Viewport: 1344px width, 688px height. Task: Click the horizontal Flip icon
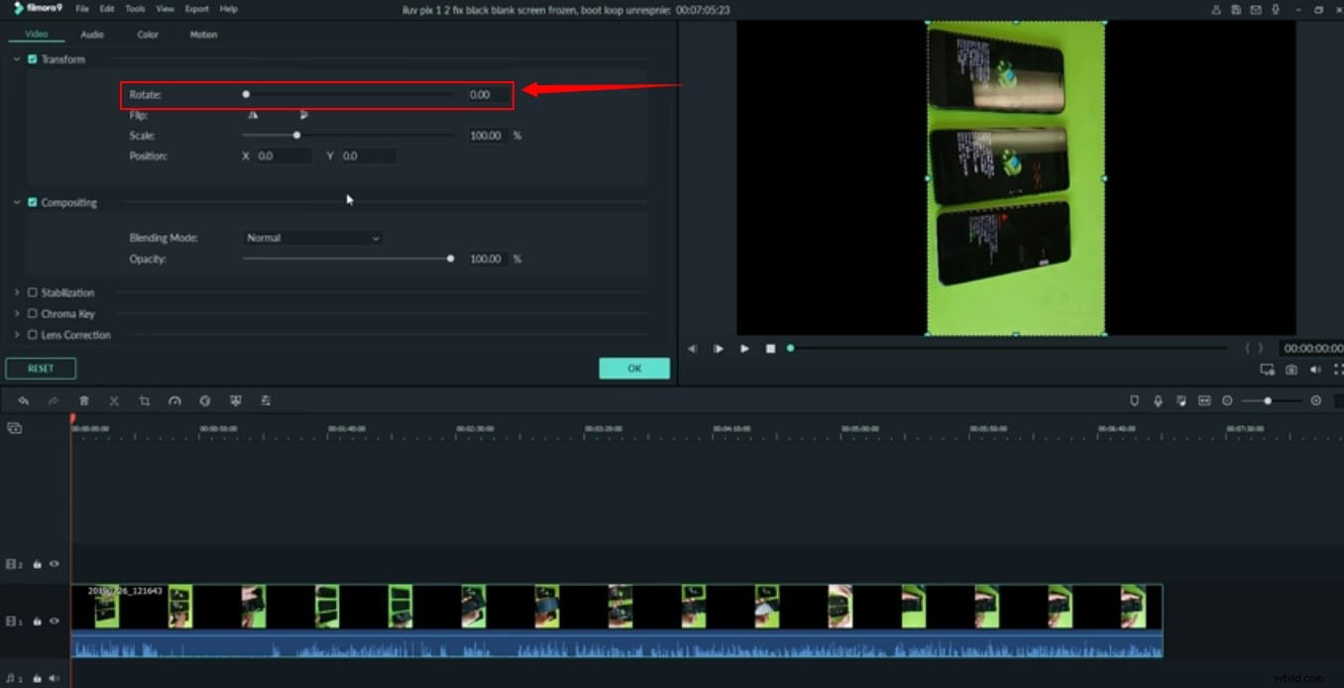254,115
